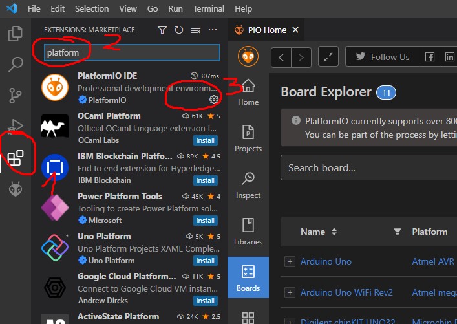Go back in PIO Home navigation

[281, 57]
